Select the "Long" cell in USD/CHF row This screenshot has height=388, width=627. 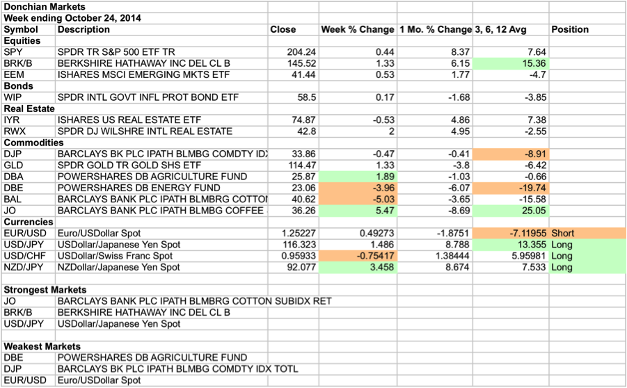tap(587, 256)
